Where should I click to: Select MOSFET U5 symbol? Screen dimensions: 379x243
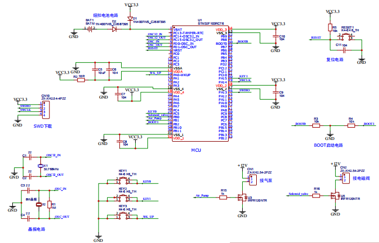click(x=335, y=195)
